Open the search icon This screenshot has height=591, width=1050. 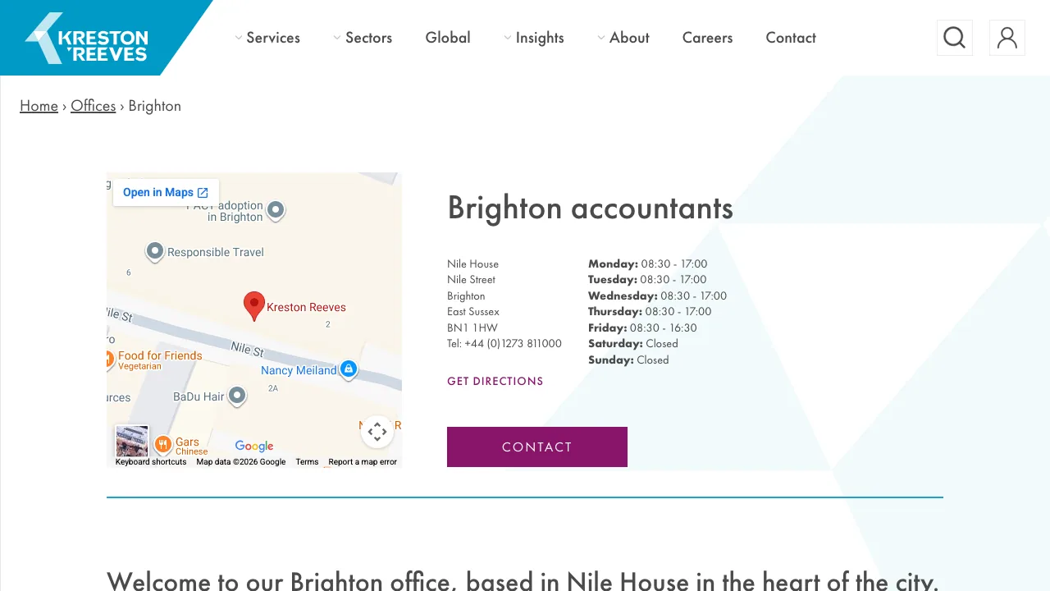(954, 38)
